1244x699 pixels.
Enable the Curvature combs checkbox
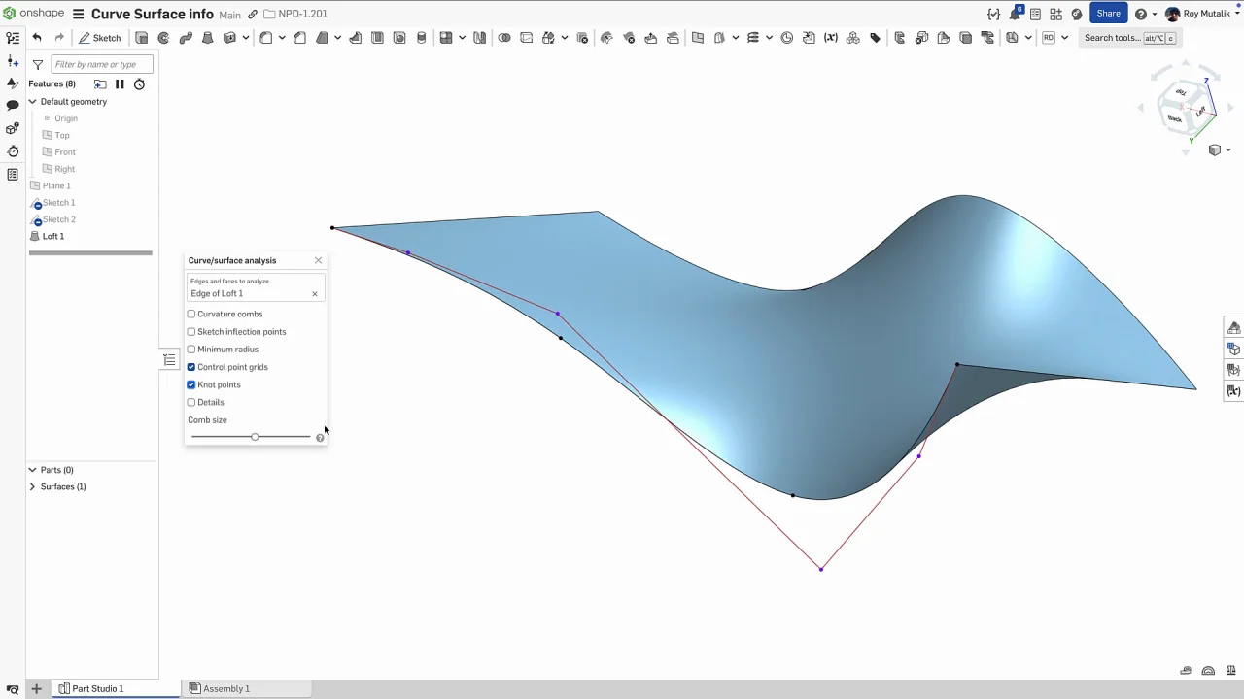pyautogui.click(x=191, y=315)
